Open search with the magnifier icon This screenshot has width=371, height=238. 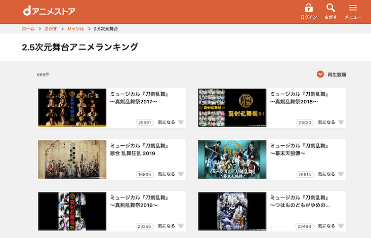331,8
